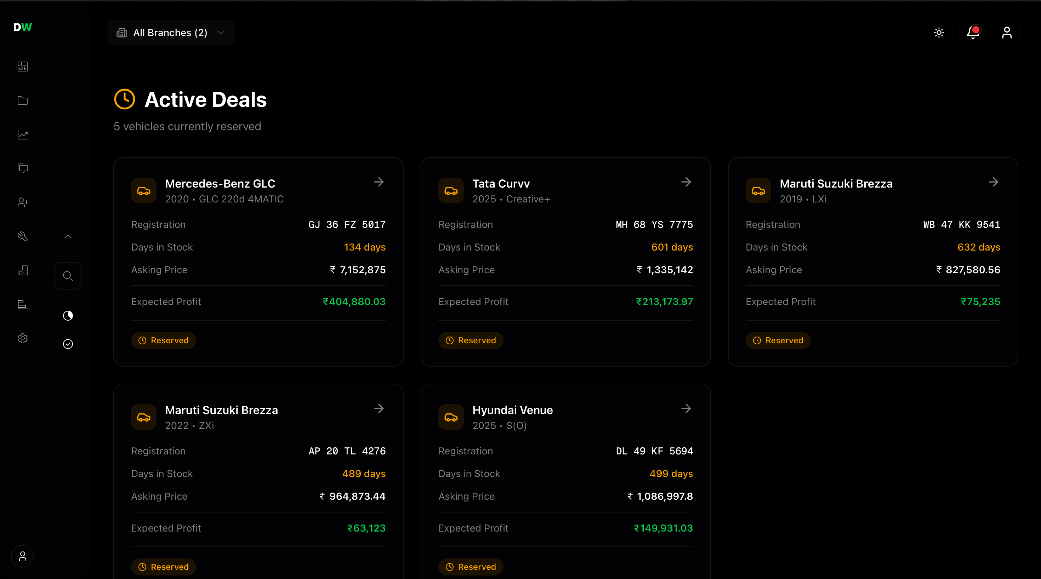Open the Tata Curvv deal details arrow

[x=686, y=182]
